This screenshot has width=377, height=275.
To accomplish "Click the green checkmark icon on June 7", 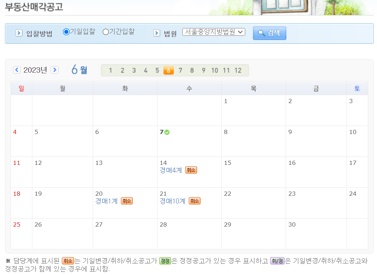I will click(x=167, y=132).
